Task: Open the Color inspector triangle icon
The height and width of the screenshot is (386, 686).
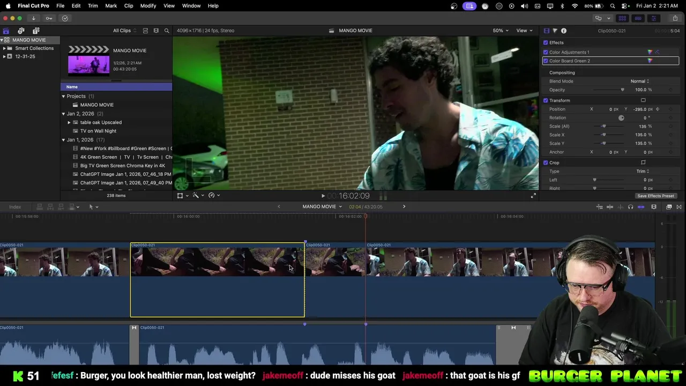Action: 555,31
